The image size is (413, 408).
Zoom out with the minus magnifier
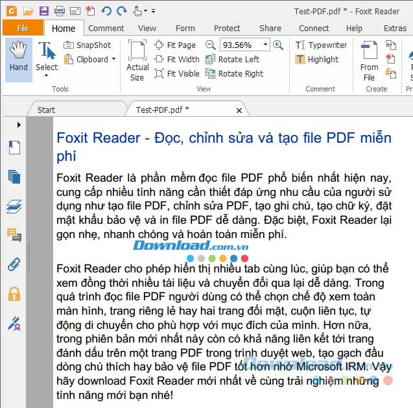click(211, 45)
